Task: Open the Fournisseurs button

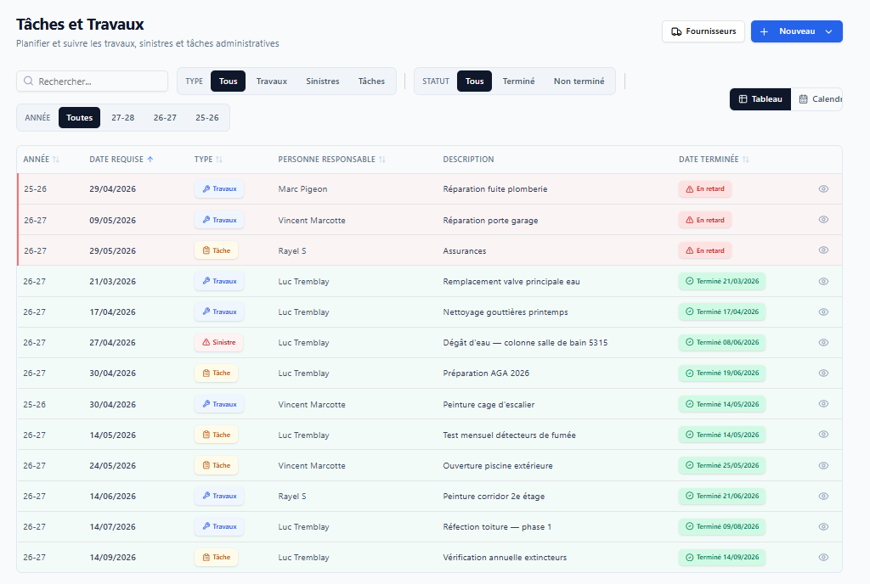Action: 703,31
